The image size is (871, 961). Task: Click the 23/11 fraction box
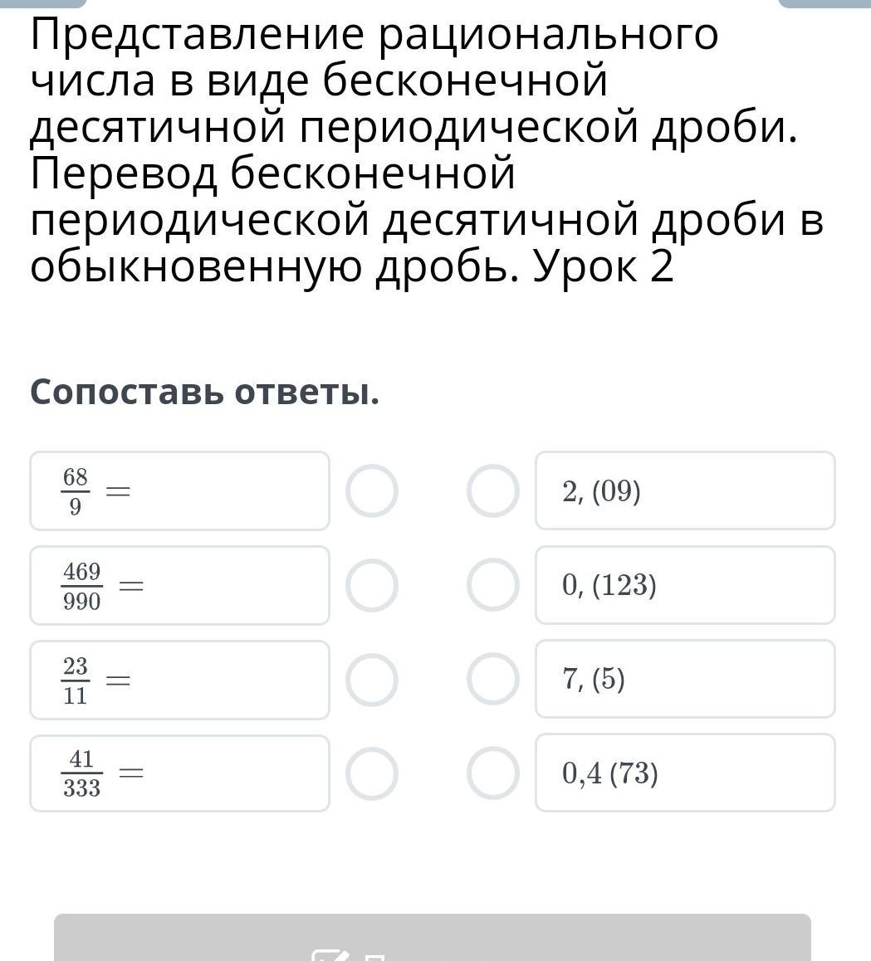(x=179, y=680)
